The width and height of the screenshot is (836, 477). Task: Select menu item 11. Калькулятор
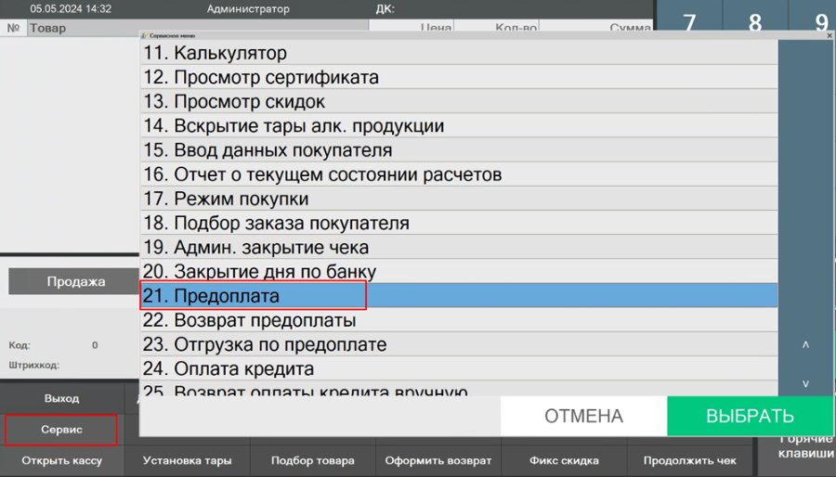click(459, 53)
